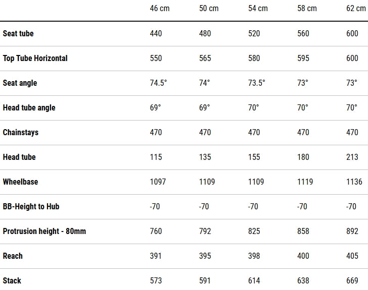Select the 669 stack value

click(x=352, y=280)
